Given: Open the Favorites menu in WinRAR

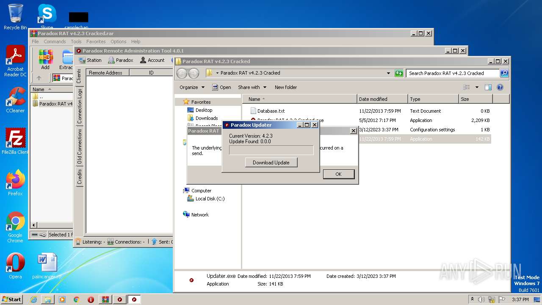Looking at the screenshot, I should (x=96, y=42).
